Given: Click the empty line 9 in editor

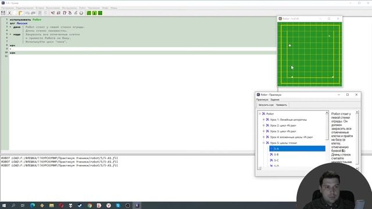Looking at the screenshot, I should point(143,49).
